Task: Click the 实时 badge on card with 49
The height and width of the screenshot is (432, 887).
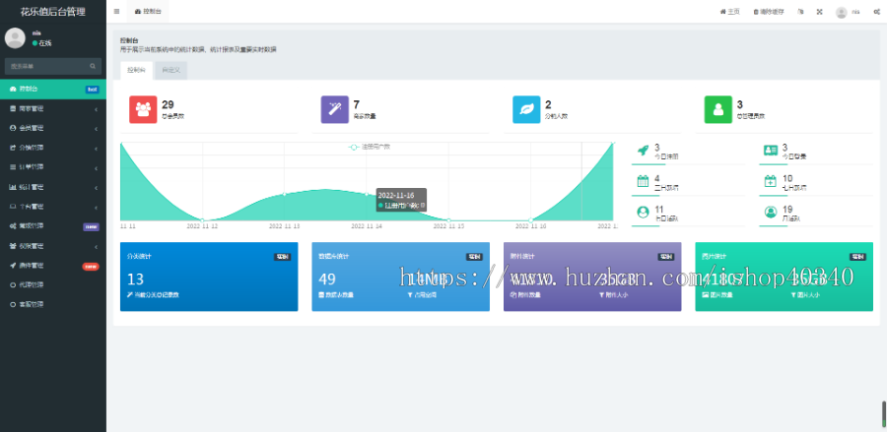Action: tap(474, 257)
